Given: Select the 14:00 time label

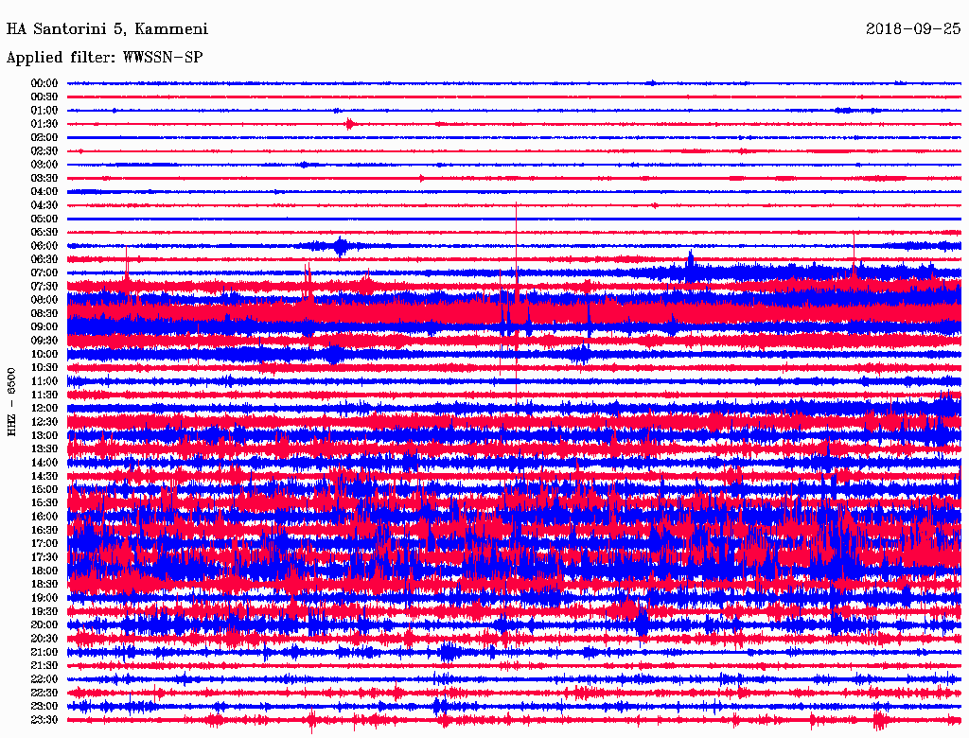Looking at the screenshot, I should pyautogui.click(x=44, y=463).
